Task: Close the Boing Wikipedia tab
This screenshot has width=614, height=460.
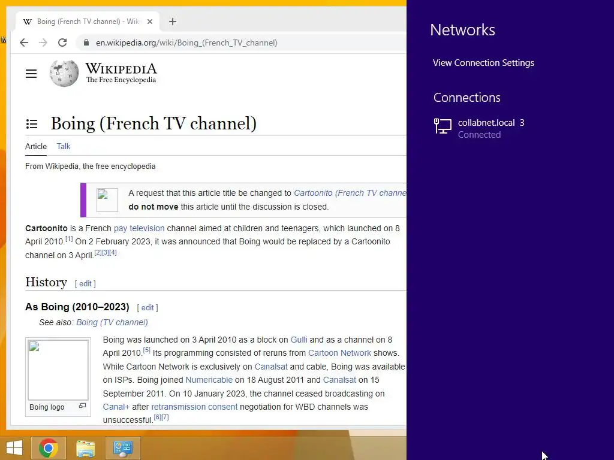Action: (x=149, y=22)
